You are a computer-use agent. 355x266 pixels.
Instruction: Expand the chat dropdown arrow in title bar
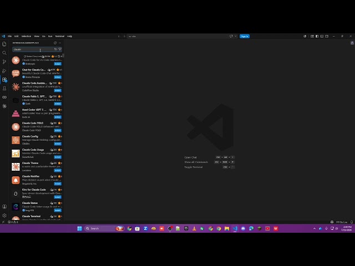(235, 36)
